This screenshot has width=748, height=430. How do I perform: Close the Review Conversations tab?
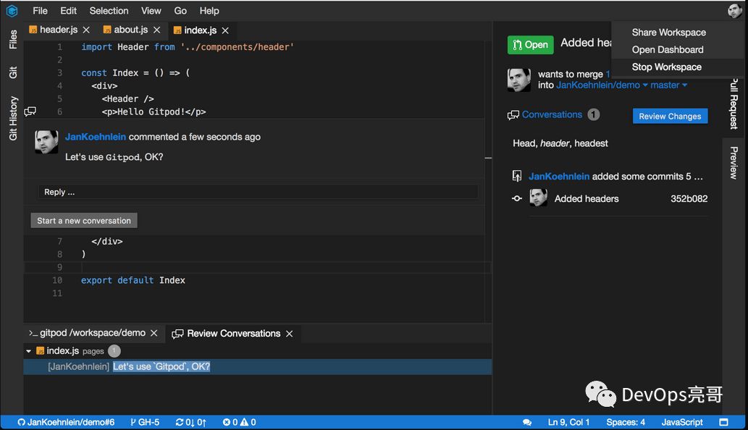[289, 334]
